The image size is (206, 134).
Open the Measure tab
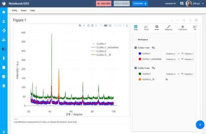[x=169, y=28]
